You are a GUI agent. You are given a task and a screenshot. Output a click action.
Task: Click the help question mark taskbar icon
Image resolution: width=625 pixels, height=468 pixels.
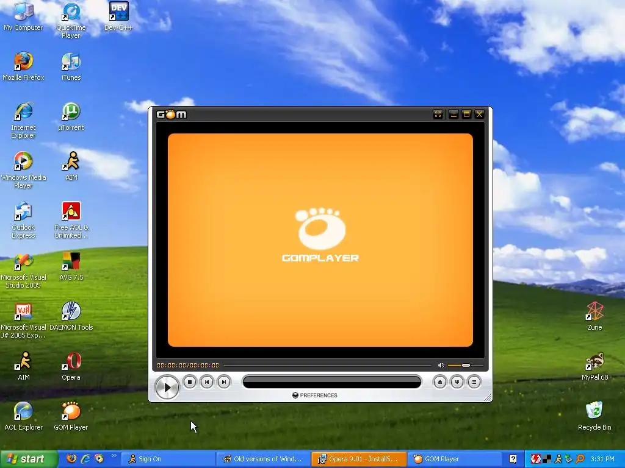coord(513,459)
